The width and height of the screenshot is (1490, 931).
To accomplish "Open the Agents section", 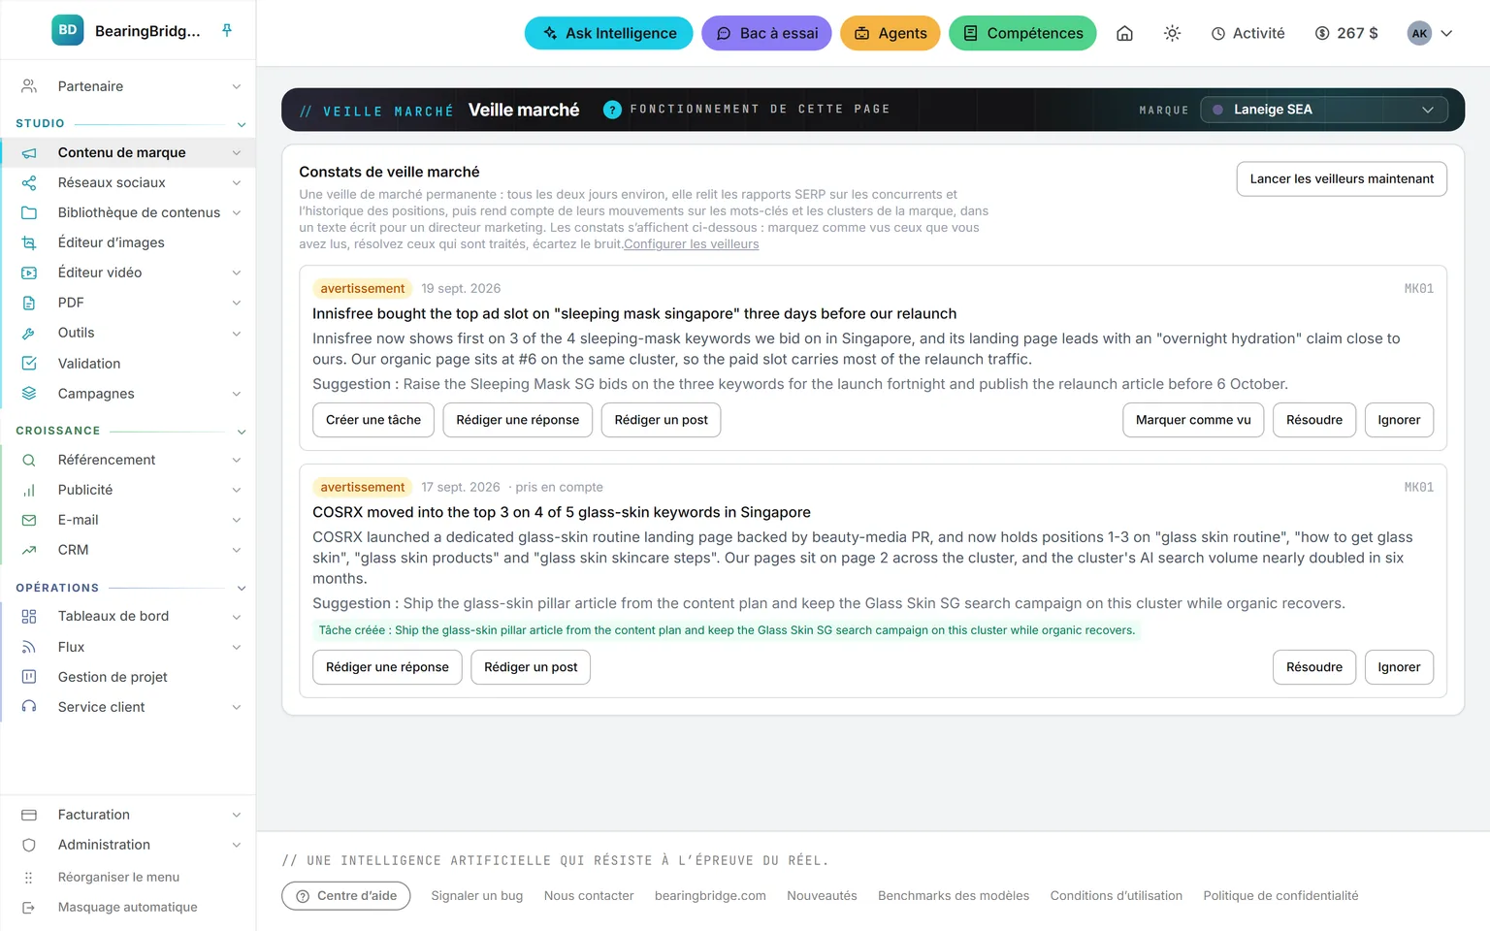I will point(891,33).
